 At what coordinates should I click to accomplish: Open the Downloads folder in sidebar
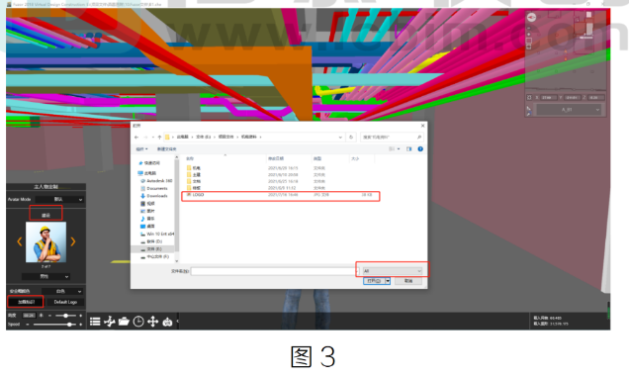tap(154, 196)
